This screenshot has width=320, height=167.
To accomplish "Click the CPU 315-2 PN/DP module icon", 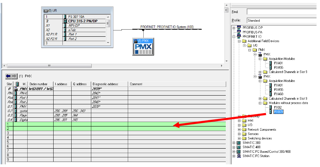I will [x=65, y=21].
